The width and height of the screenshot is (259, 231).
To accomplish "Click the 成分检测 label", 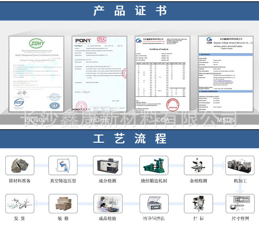I will pos(107,181).
